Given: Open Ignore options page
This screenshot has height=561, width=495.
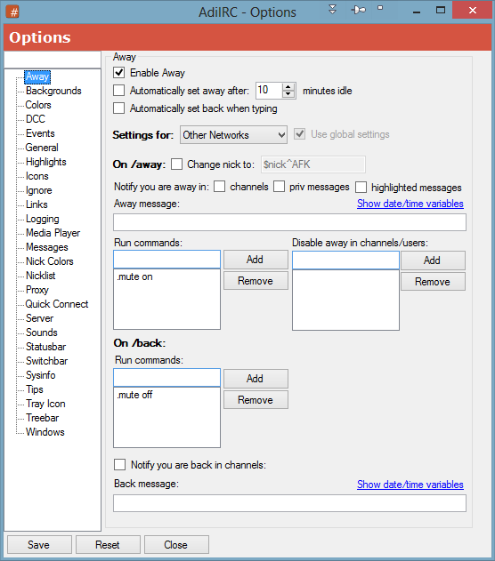Looking at the screenshot, I should (x=39, y=190).
